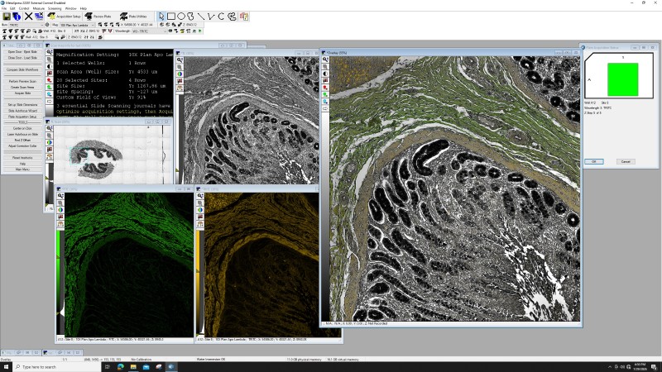Click the contrast half-circle icon in Overlay window
This screenshot has width=662, height=372.
pyautogui.click(x=325, y=74)
